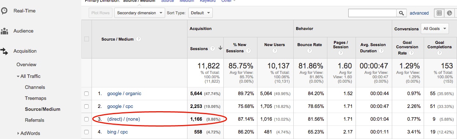Open help icon for % New Sessions
The width and height of the screenshot is (457, 139).
249,51
